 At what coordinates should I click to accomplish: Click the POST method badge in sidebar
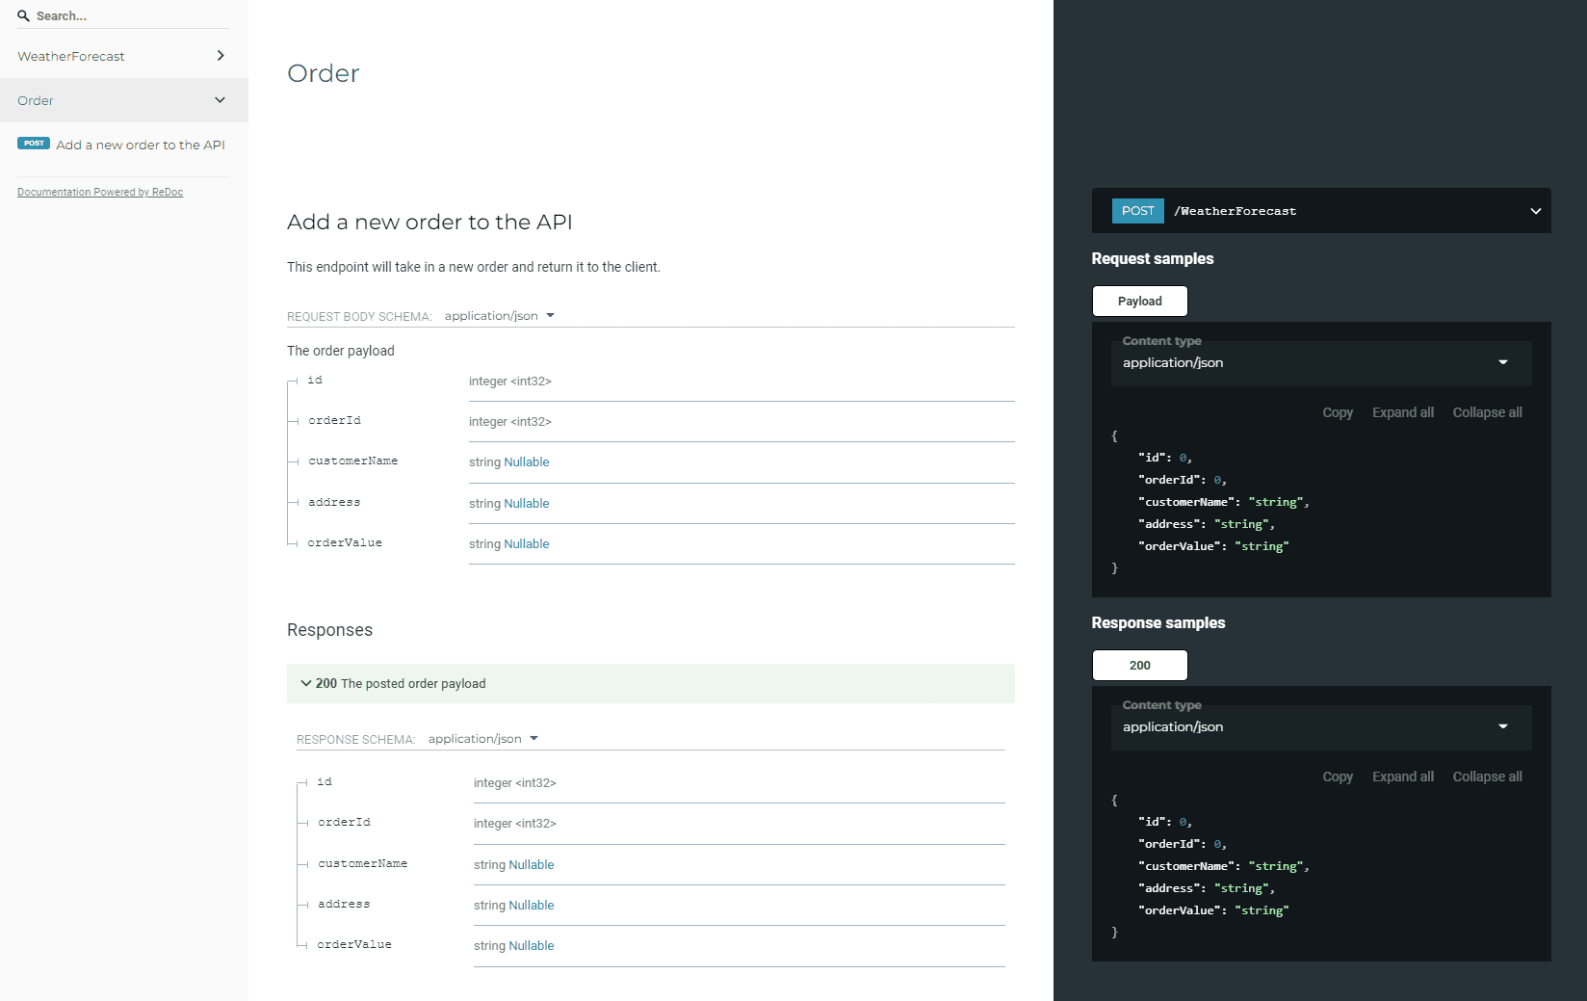34,143
